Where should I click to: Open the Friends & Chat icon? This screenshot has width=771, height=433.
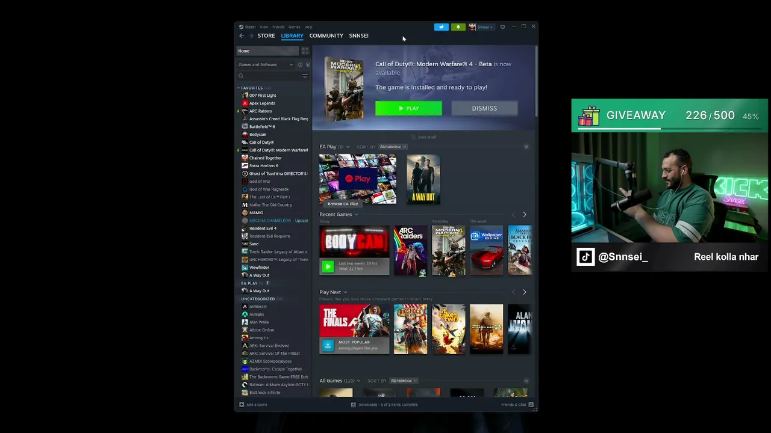[x=531, y=405]
